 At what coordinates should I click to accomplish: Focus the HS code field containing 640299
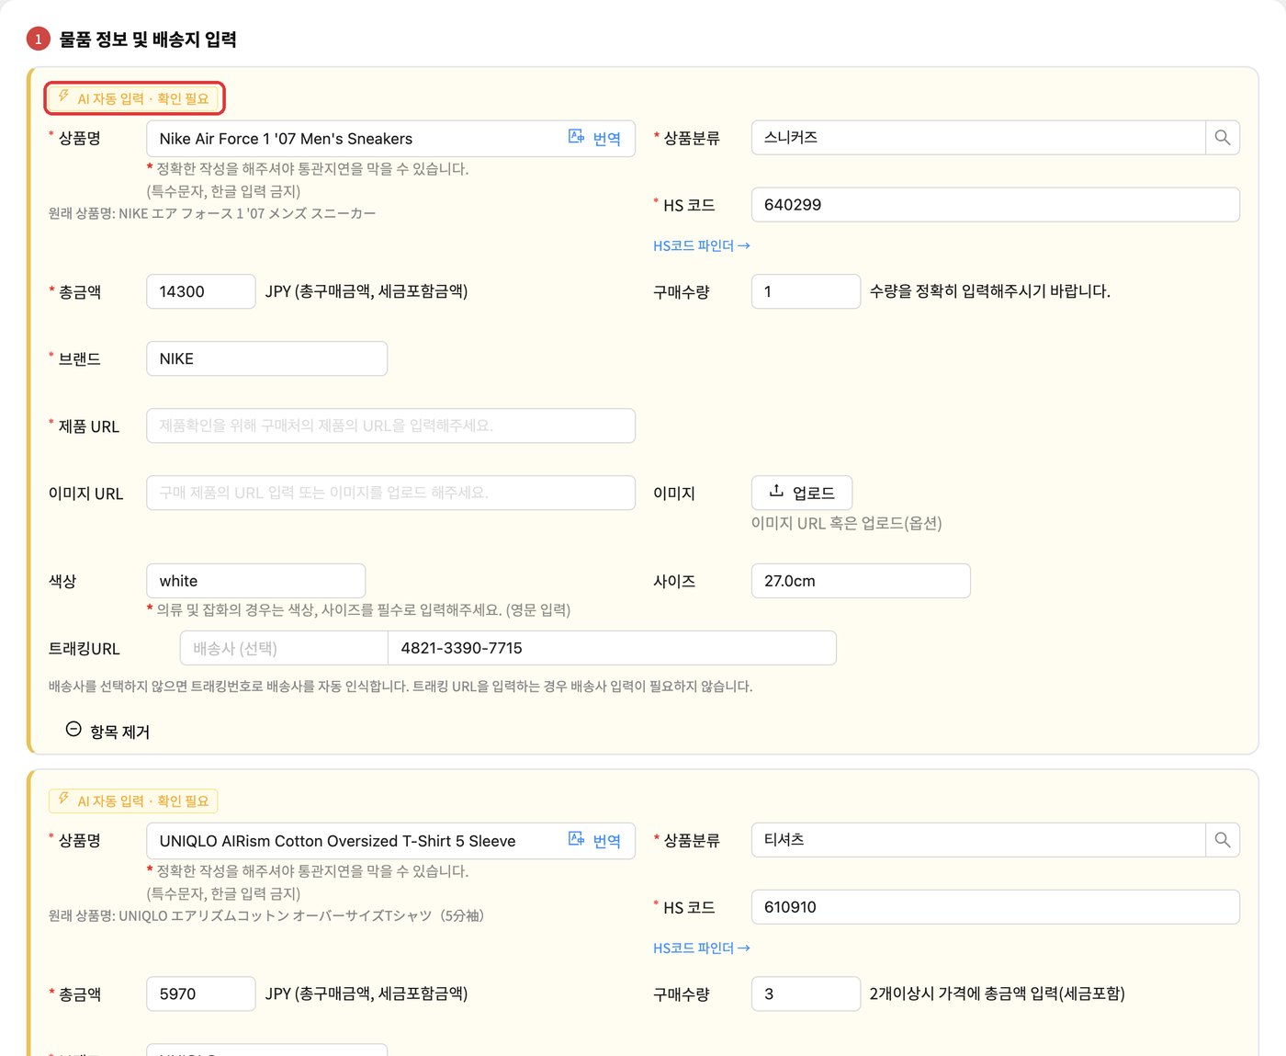pyautogui.click(x=996, y=205)
